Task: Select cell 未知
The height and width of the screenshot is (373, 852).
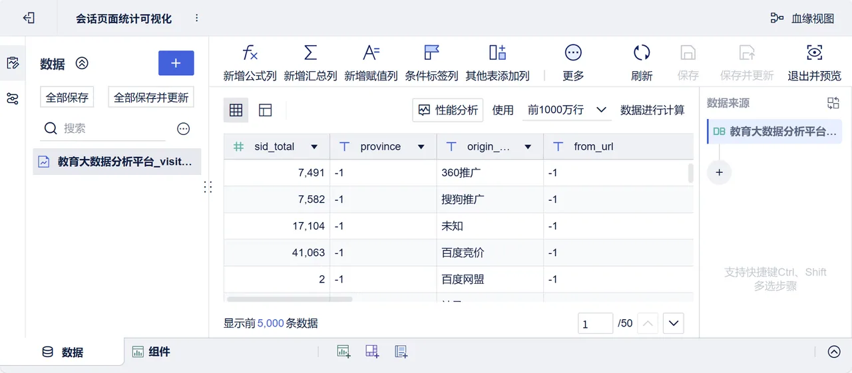Action: coord(490,226)
